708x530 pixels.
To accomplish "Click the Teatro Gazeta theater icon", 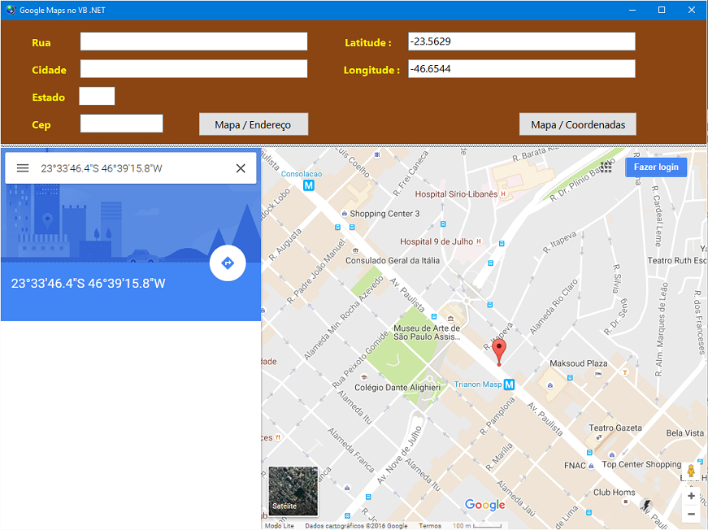I will tap(599, 437).
